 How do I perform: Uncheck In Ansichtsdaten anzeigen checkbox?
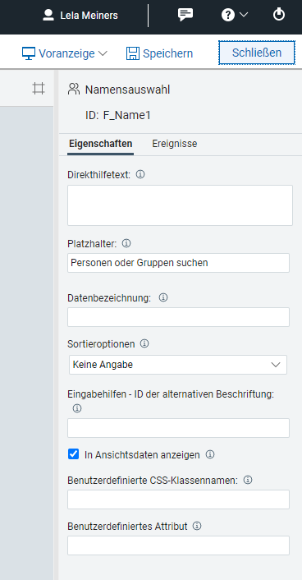(x=74, y=453)
